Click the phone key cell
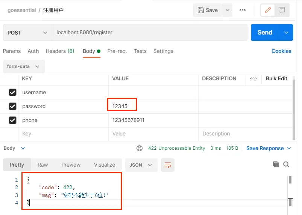302x215 pixels. [x=63, y=120]
